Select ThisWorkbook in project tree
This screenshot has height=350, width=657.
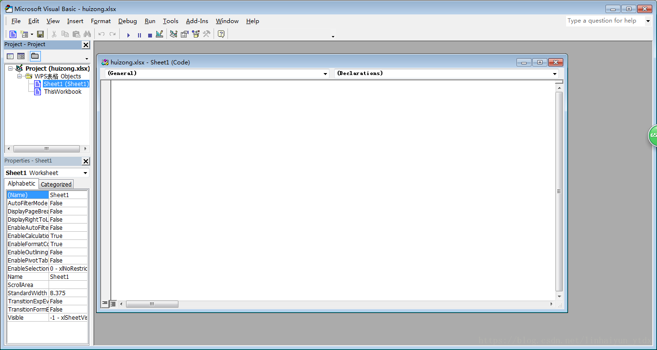pyautogui.click(x=63, y=92)
